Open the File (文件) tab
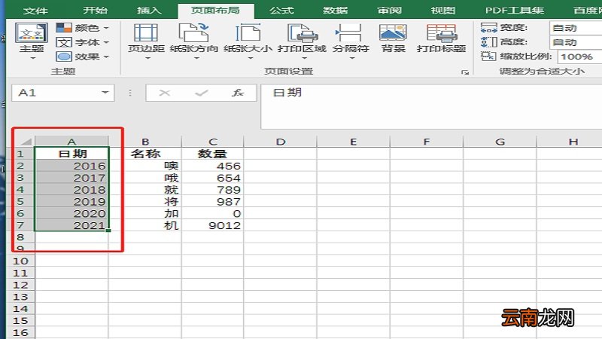 point(35,11)
